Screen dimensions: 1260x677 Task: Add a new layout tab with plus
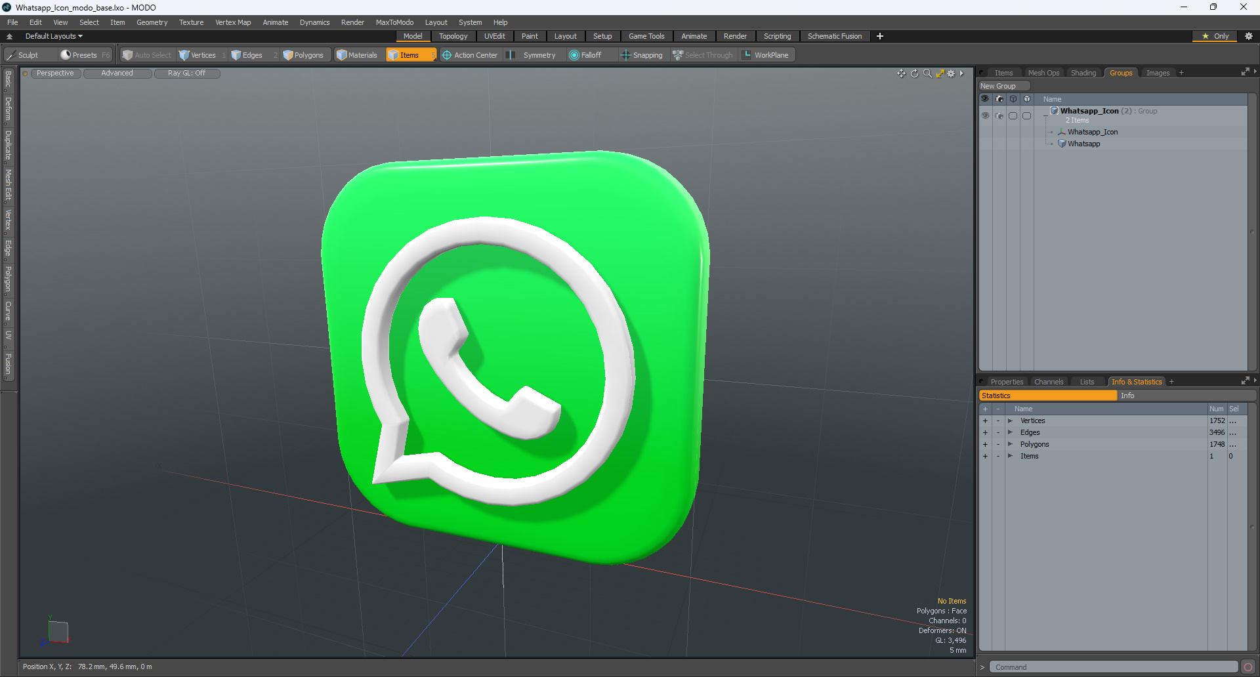point(880,36)
